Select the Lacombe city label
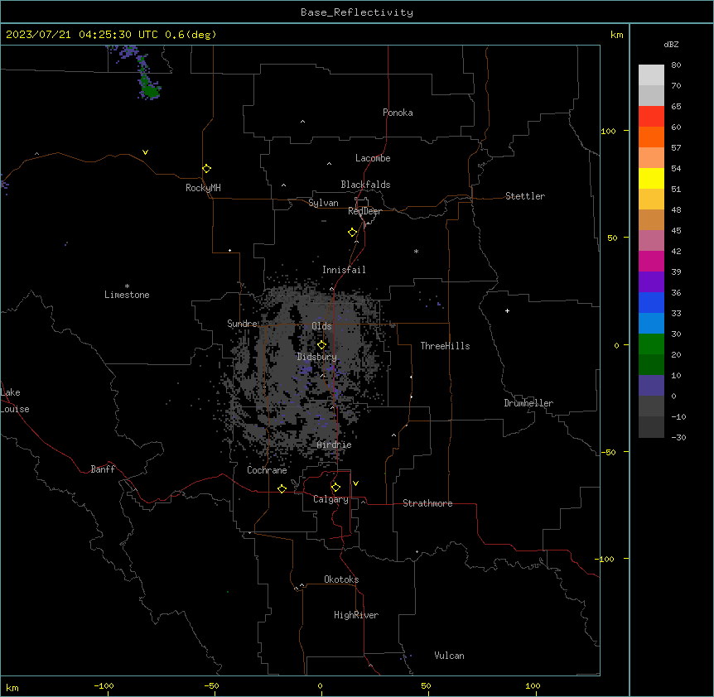This screenshot has width=714, height=697. [373, 158]
